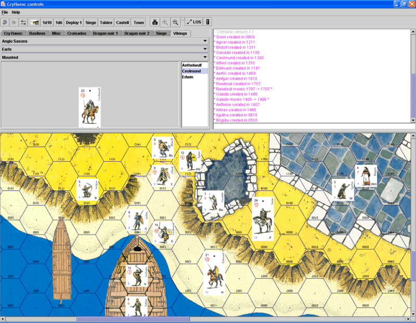416x323 pixels.
Task: Click the map thumbnail toolbar icon
Action: coord(34,22)
